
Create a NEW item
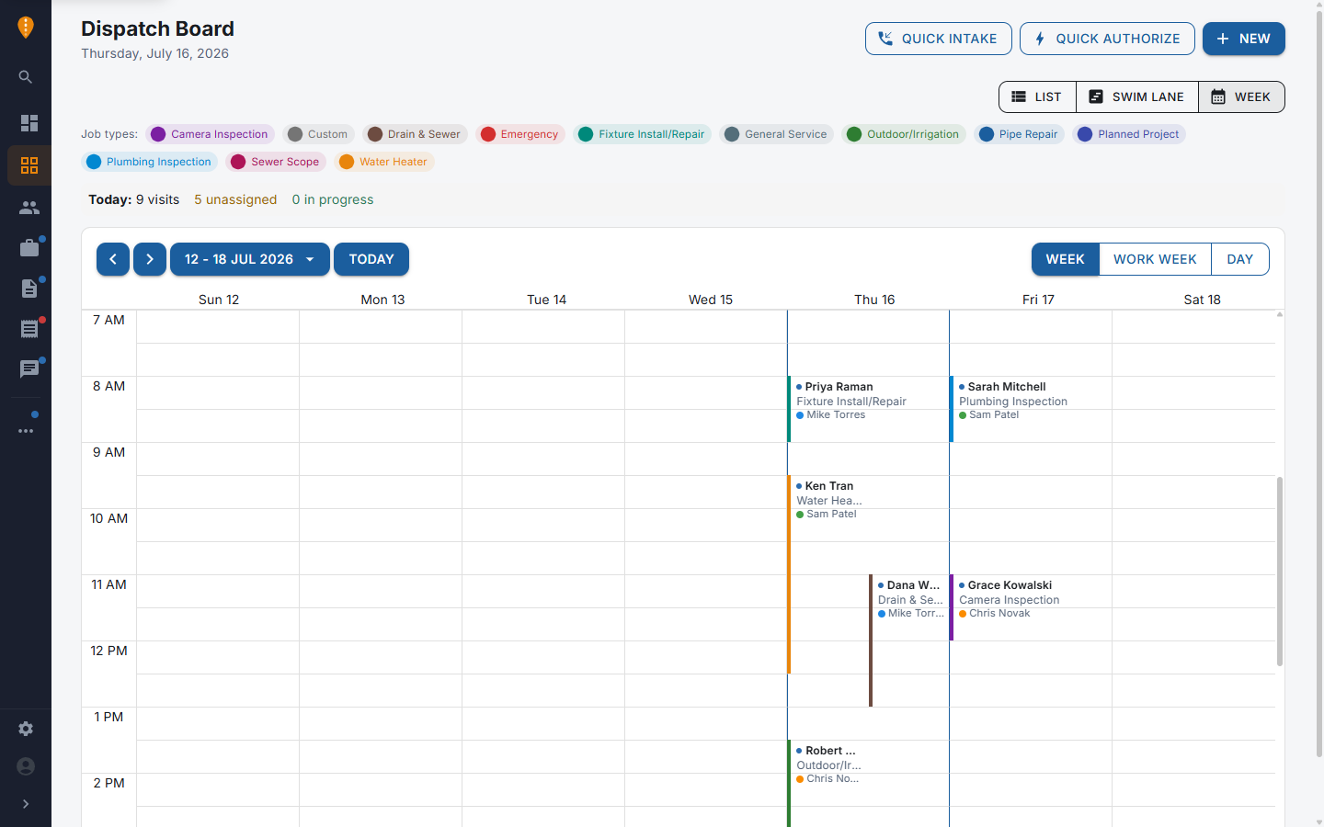click(x=1244, y=39)
